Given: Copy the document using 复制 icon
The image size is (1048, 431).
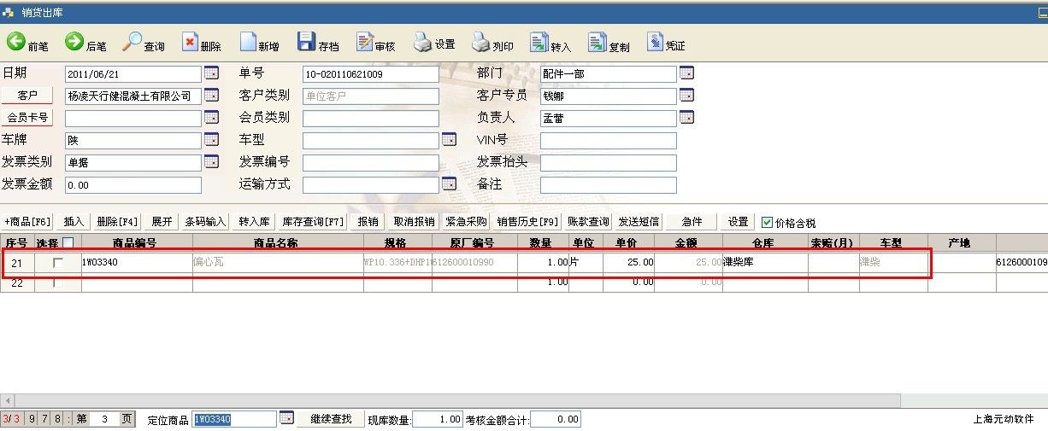Looking at the screenshot, I should click(598, 42).
